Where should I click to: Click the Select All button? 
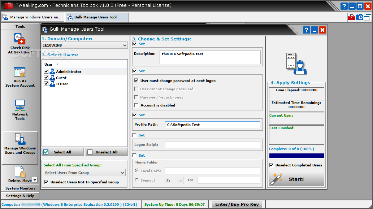(62, 152)
